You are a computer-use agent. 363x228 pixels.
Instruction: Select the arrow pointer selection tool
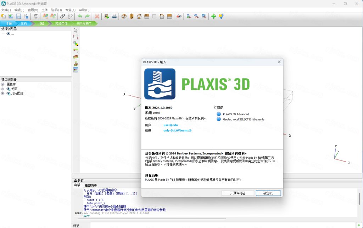(76, 30)
